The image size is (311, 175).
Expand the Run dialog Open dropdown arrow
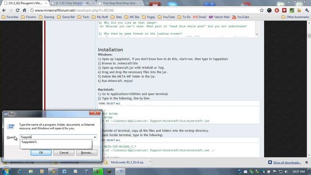95,137
